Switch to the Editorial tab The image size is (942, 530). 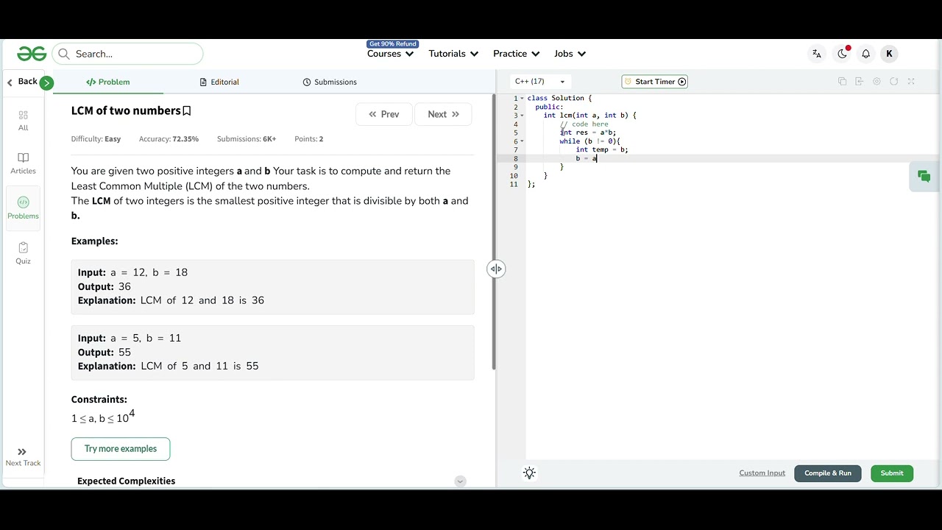[219, 82]
